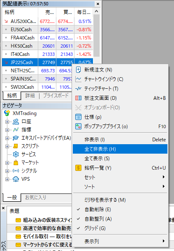The image size is (174, 251).
Task: Click the envelope icon for 組み込みの仮装ホスティング mail
Action: coord(18,220)
